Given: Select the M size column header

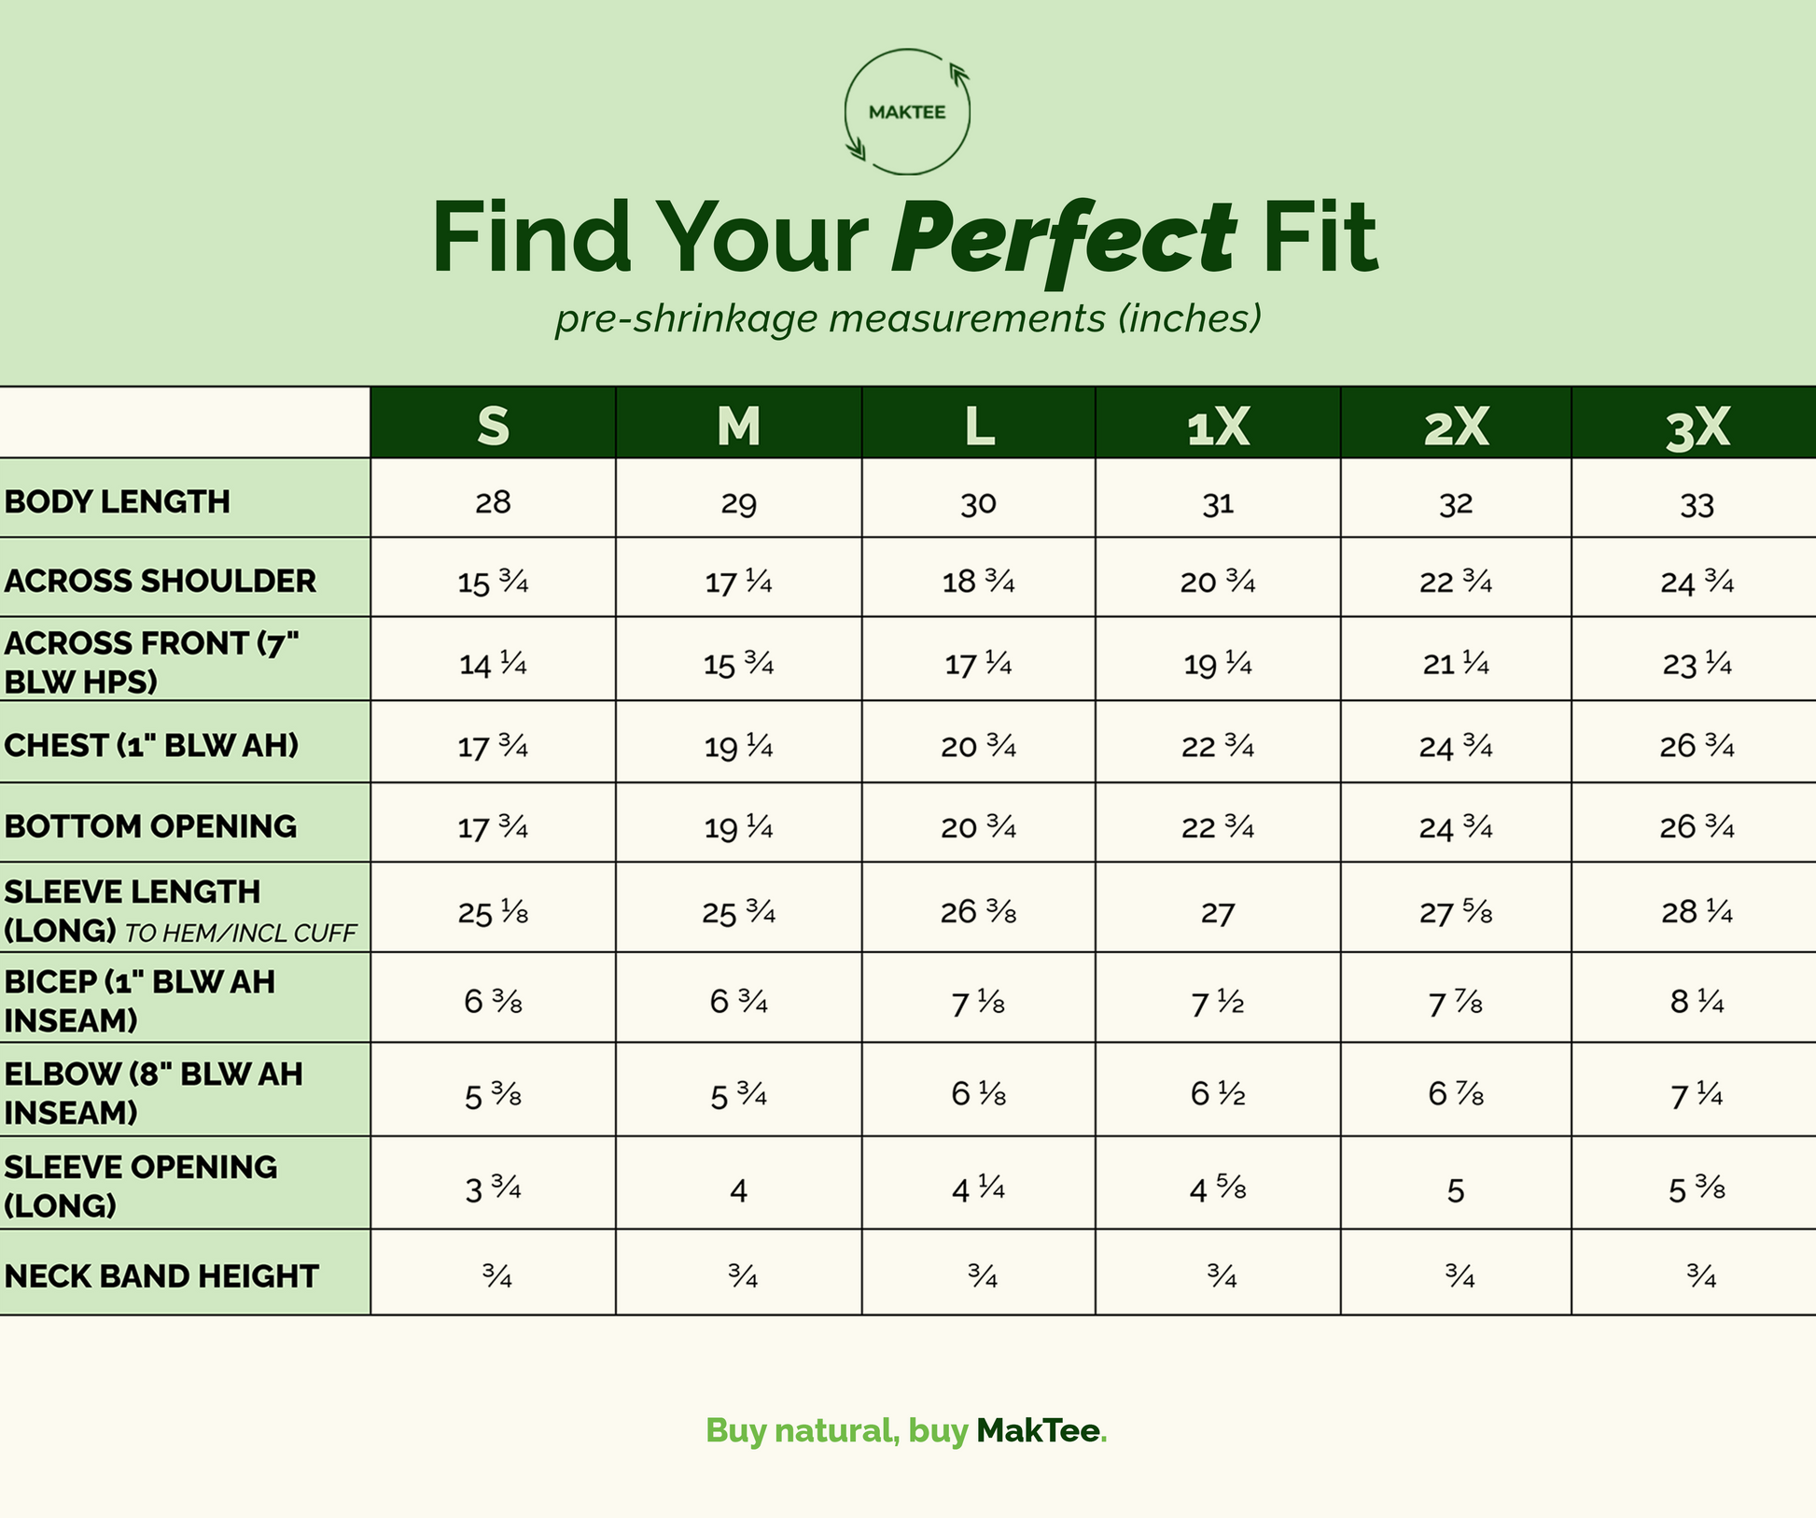Looking at the screenshot, I should tap(738, 424).
